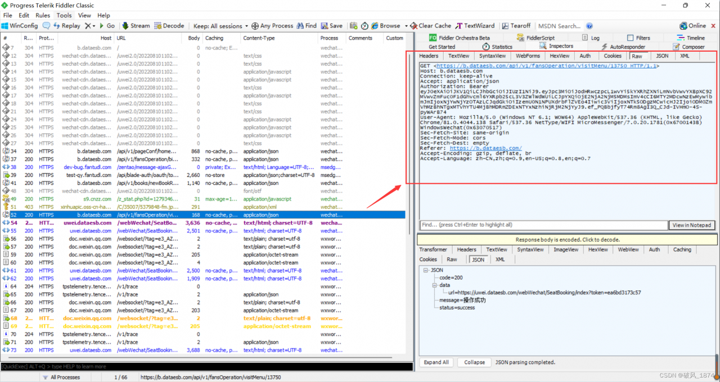This screenshot has height=382, width=720.
Task: Click the View in Notepad button
Action: [x=692, y=225]
